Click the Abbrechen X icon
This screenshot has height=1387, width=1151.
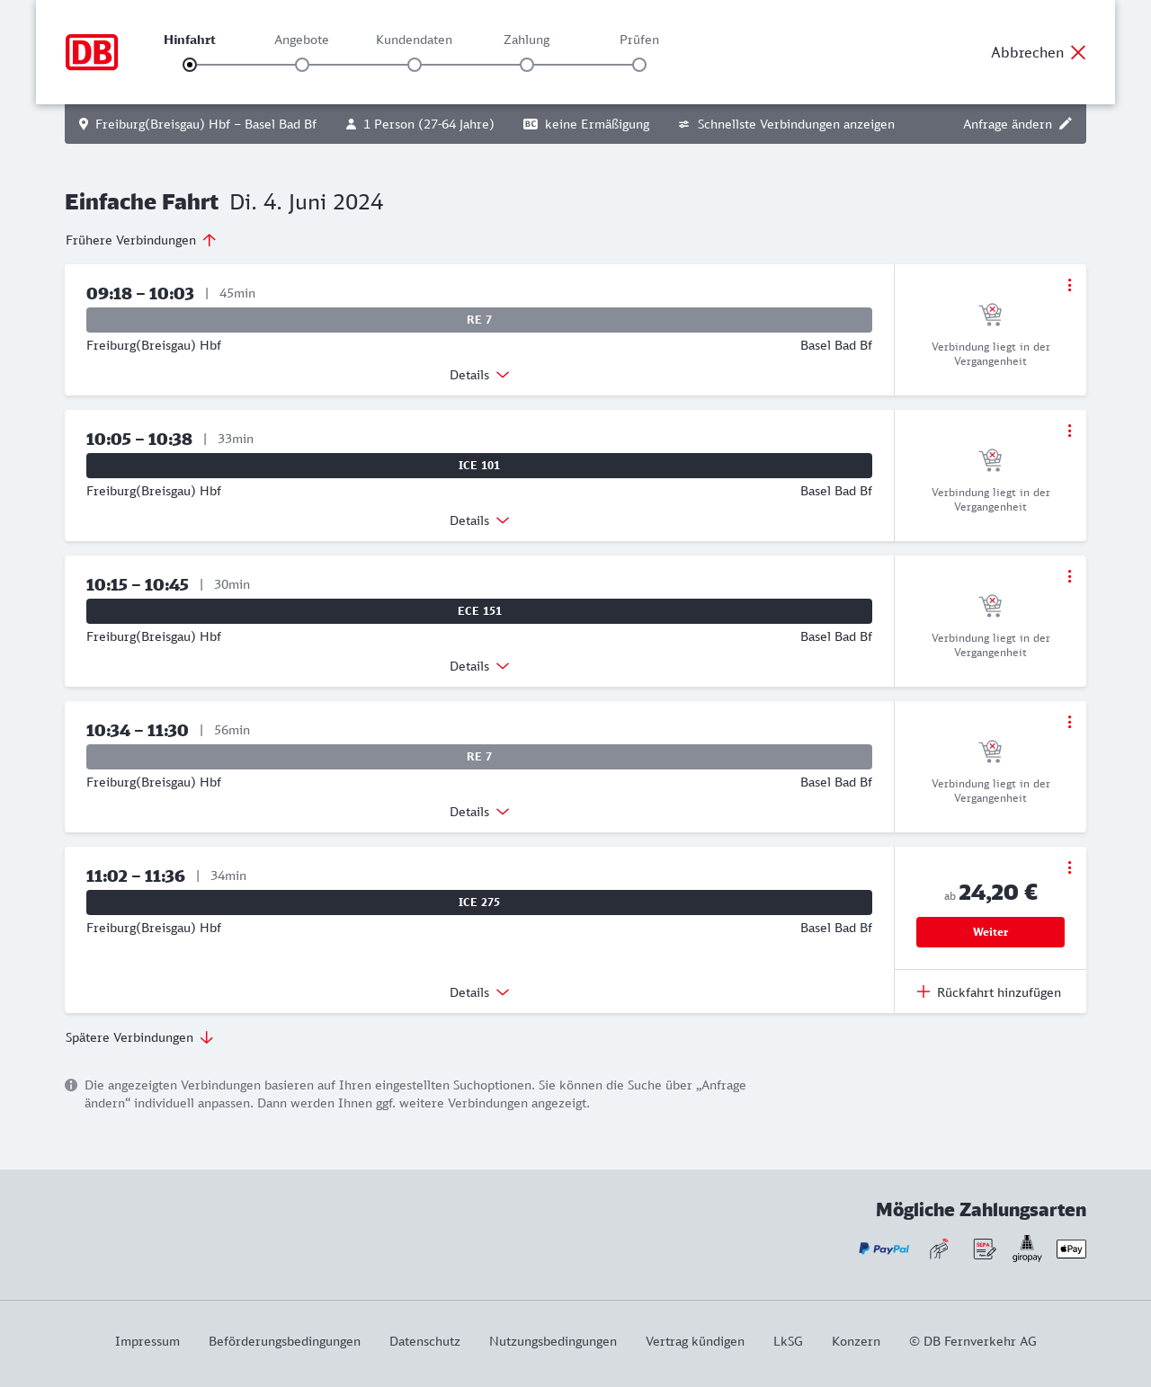pos(1078,52)
